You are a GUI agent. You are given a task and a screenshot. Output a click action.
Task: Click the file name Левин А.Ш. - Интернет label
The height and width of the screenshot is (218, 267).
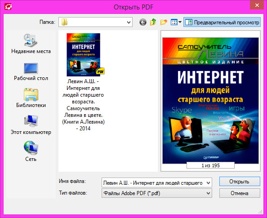pyautogui.click(x=83, y=105)
